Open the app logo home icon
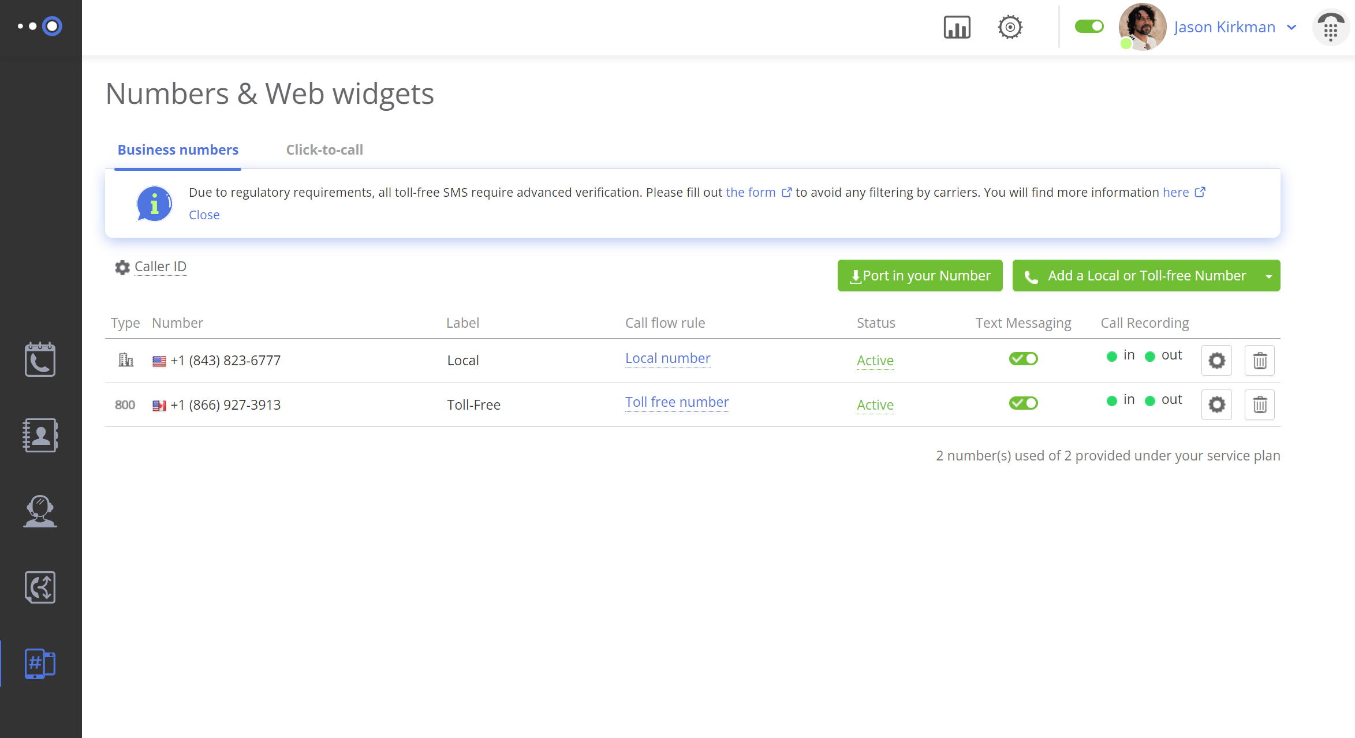The image size is (1355, 738). tap(40, 26)
